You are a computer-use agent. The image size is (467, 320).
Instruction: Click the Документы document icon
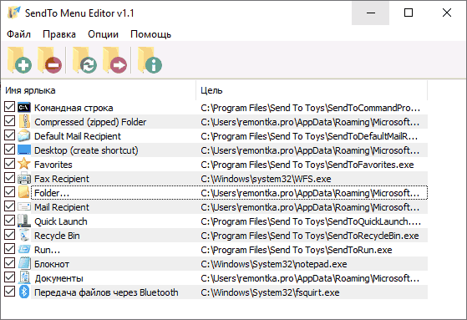pos(24,277)
